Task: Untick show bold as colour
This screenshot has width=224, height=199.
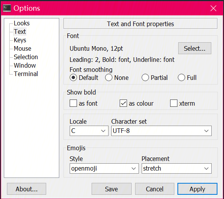Action: point(123,103)
